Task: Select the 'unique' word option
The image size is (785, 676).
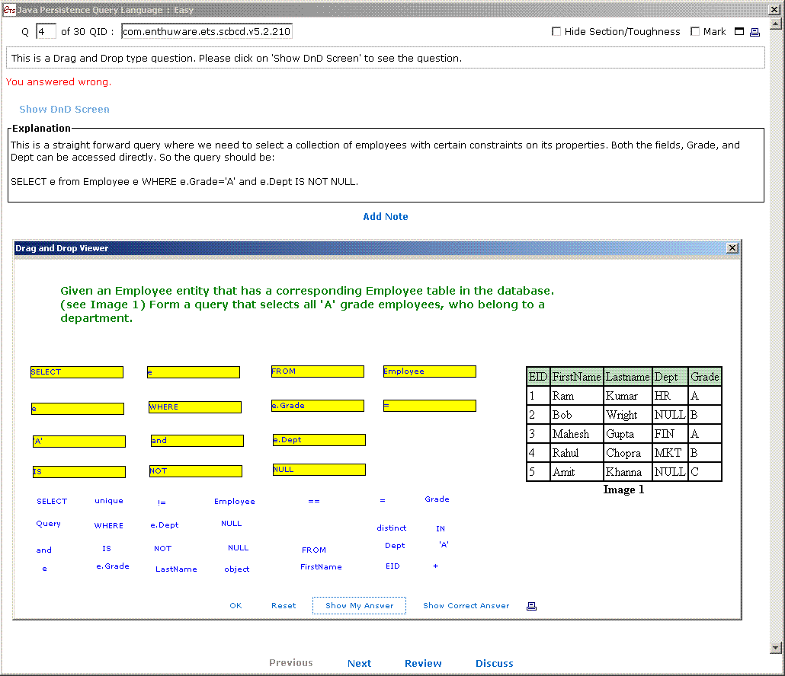Action: [x=109, y=500]
